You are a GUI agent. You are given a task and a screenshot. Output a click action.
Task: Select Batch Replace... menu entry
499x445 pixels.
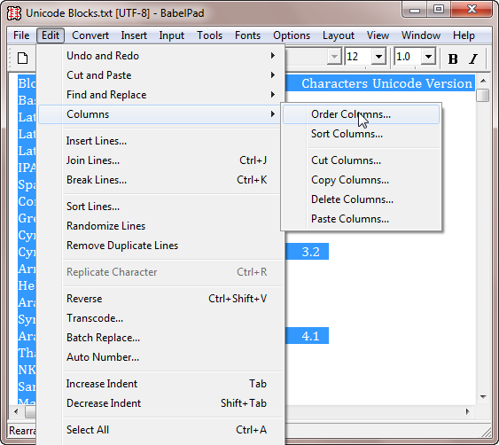pyautogui.click(x=160, y=338)
